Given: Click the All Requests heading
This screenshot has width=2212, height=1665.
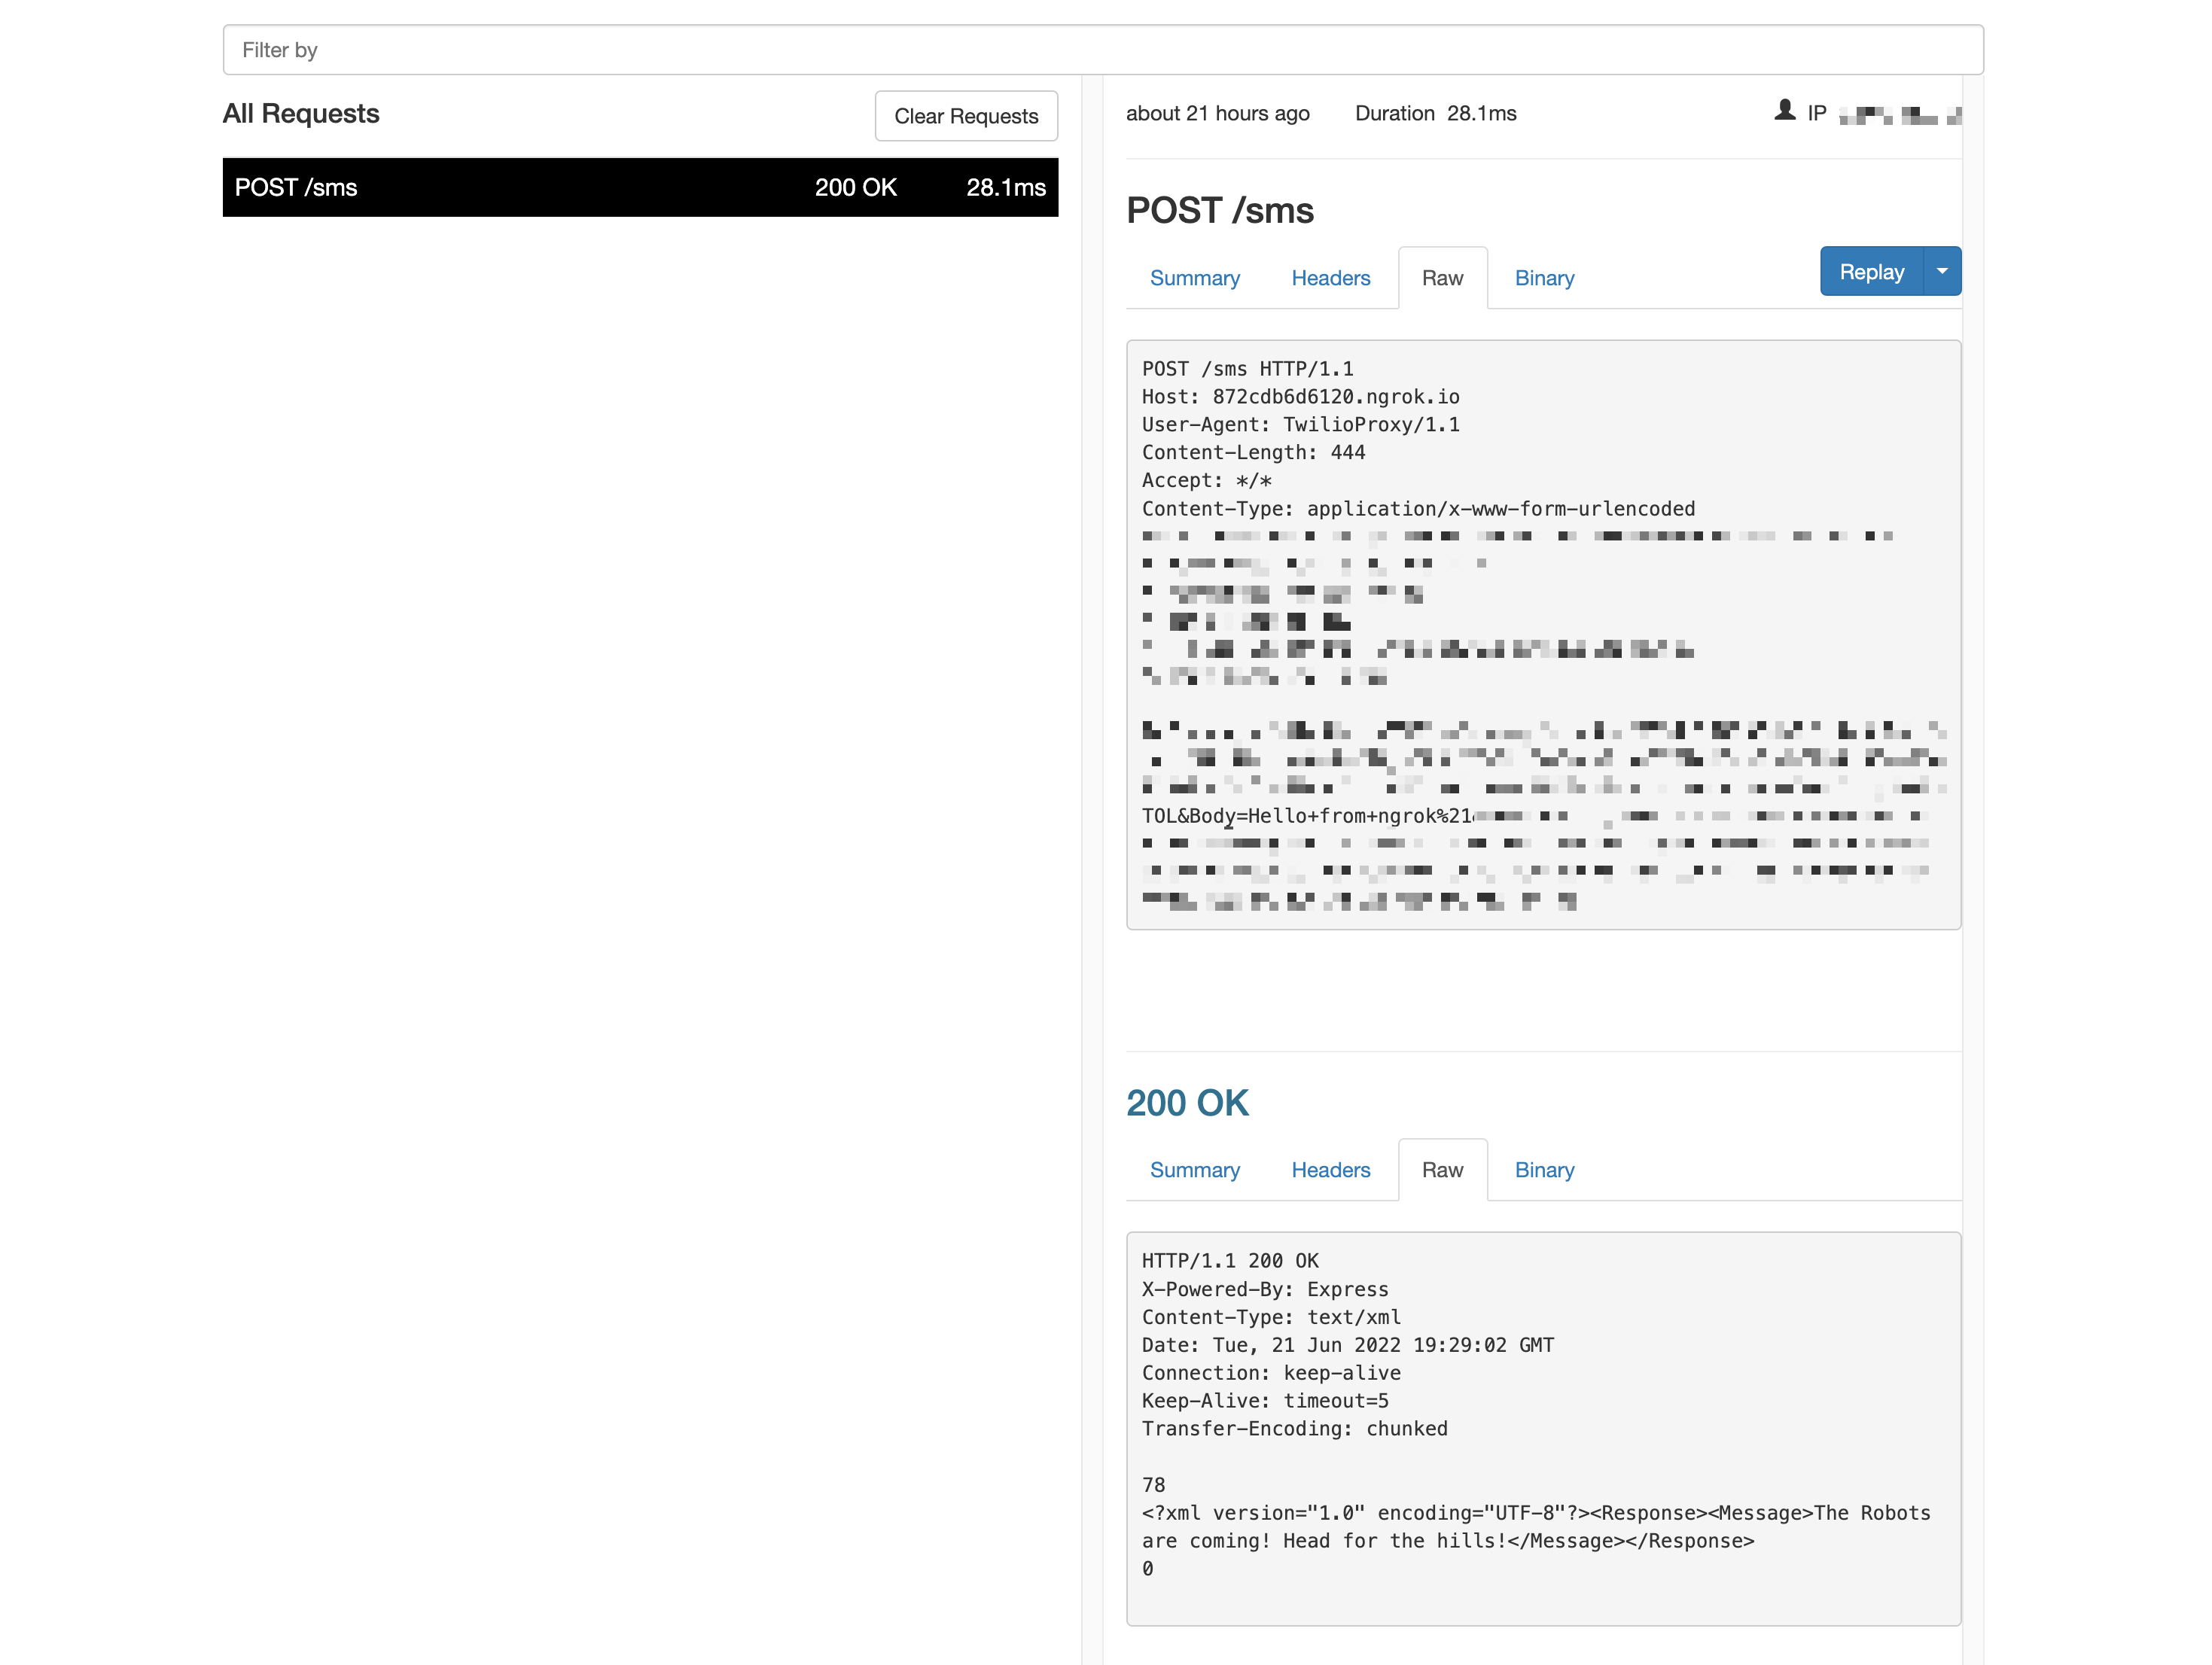Looking at the screenshot, I should [300, 114].
